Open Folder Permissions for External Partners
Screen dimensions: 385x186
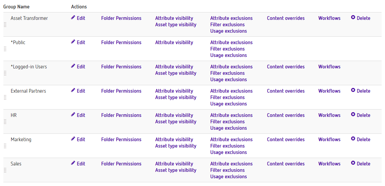point(121,91)
